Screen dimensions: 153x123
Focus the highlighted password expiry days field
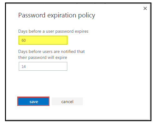click(x=43, y=40)
